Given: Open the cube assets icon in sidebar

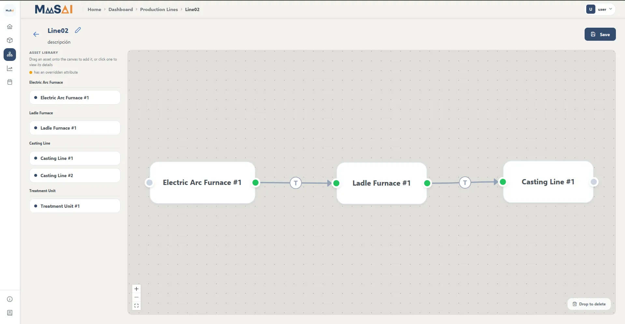Looking at the screenshot, I should [x=10, y=40].
